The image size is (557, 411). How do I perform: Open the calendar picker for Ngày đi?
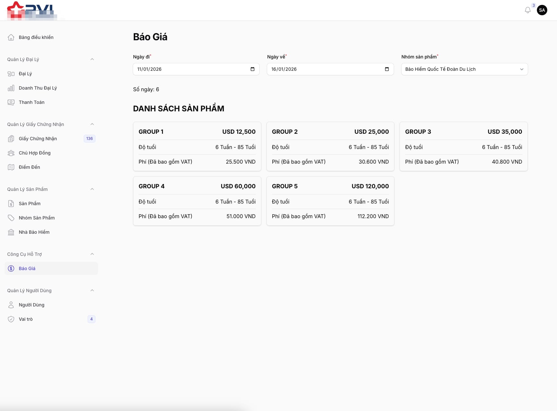[x=253, y=69]
